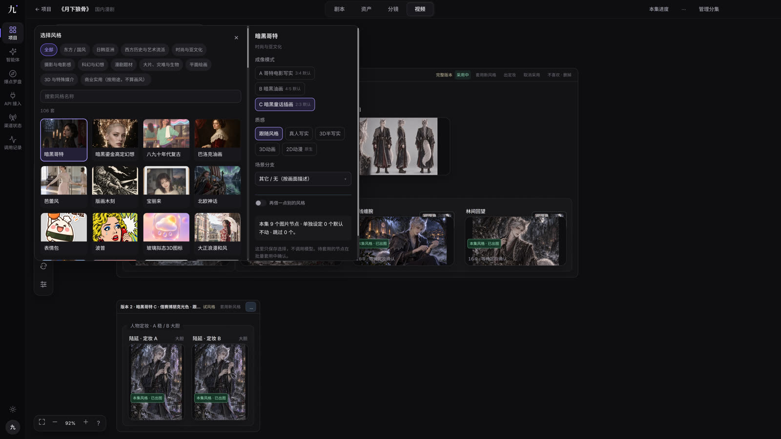781x439 pixels.
Task: Click the 管理分集 button
Action: point(709,9)
